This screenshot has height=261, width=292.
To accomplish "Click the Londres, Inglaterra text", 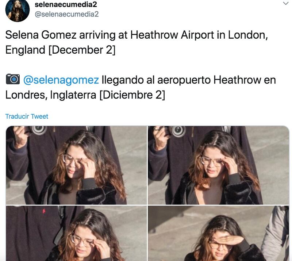I will coord(51,95).
